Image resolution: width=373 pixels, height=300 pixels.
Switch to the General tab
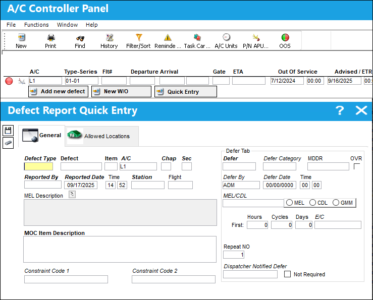(x=41, y=135)
